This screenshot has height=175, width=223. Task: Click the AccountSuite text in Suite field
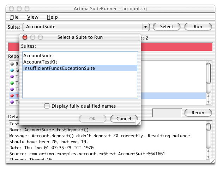(x=41, y=27)
